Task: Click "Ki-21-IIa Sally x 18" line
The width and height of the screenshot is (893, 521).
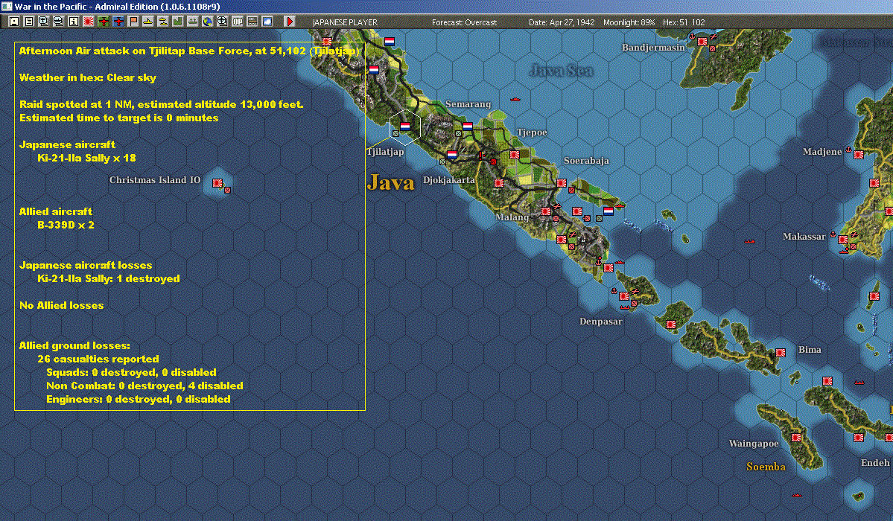Action: point(86,158)
